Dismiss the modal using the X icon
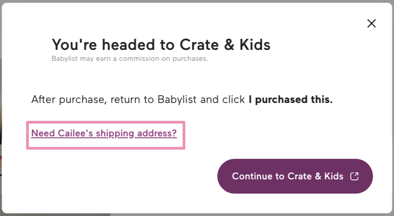394x216 pixels. click(372, 23)
